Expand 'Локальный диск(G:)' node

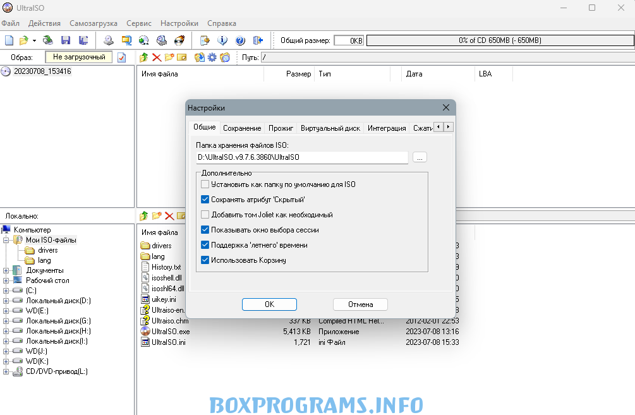click(6, 321)
